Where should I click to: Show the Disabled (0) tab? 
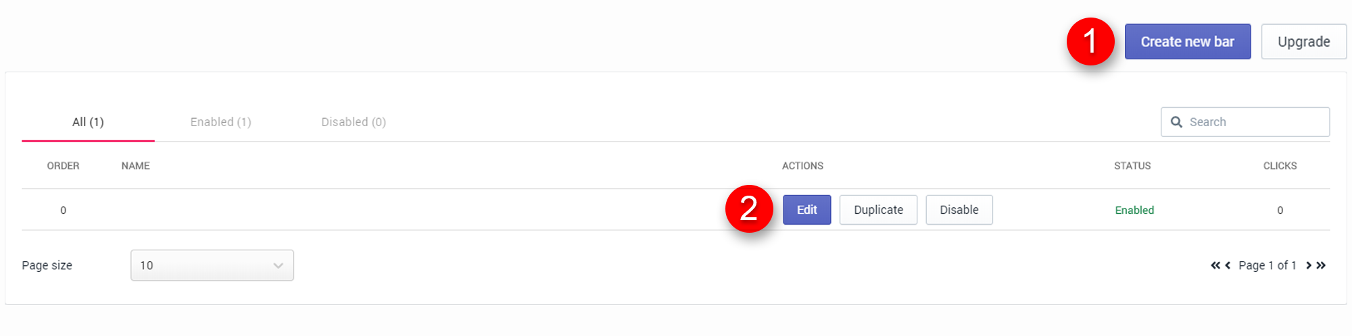point(354,122)
